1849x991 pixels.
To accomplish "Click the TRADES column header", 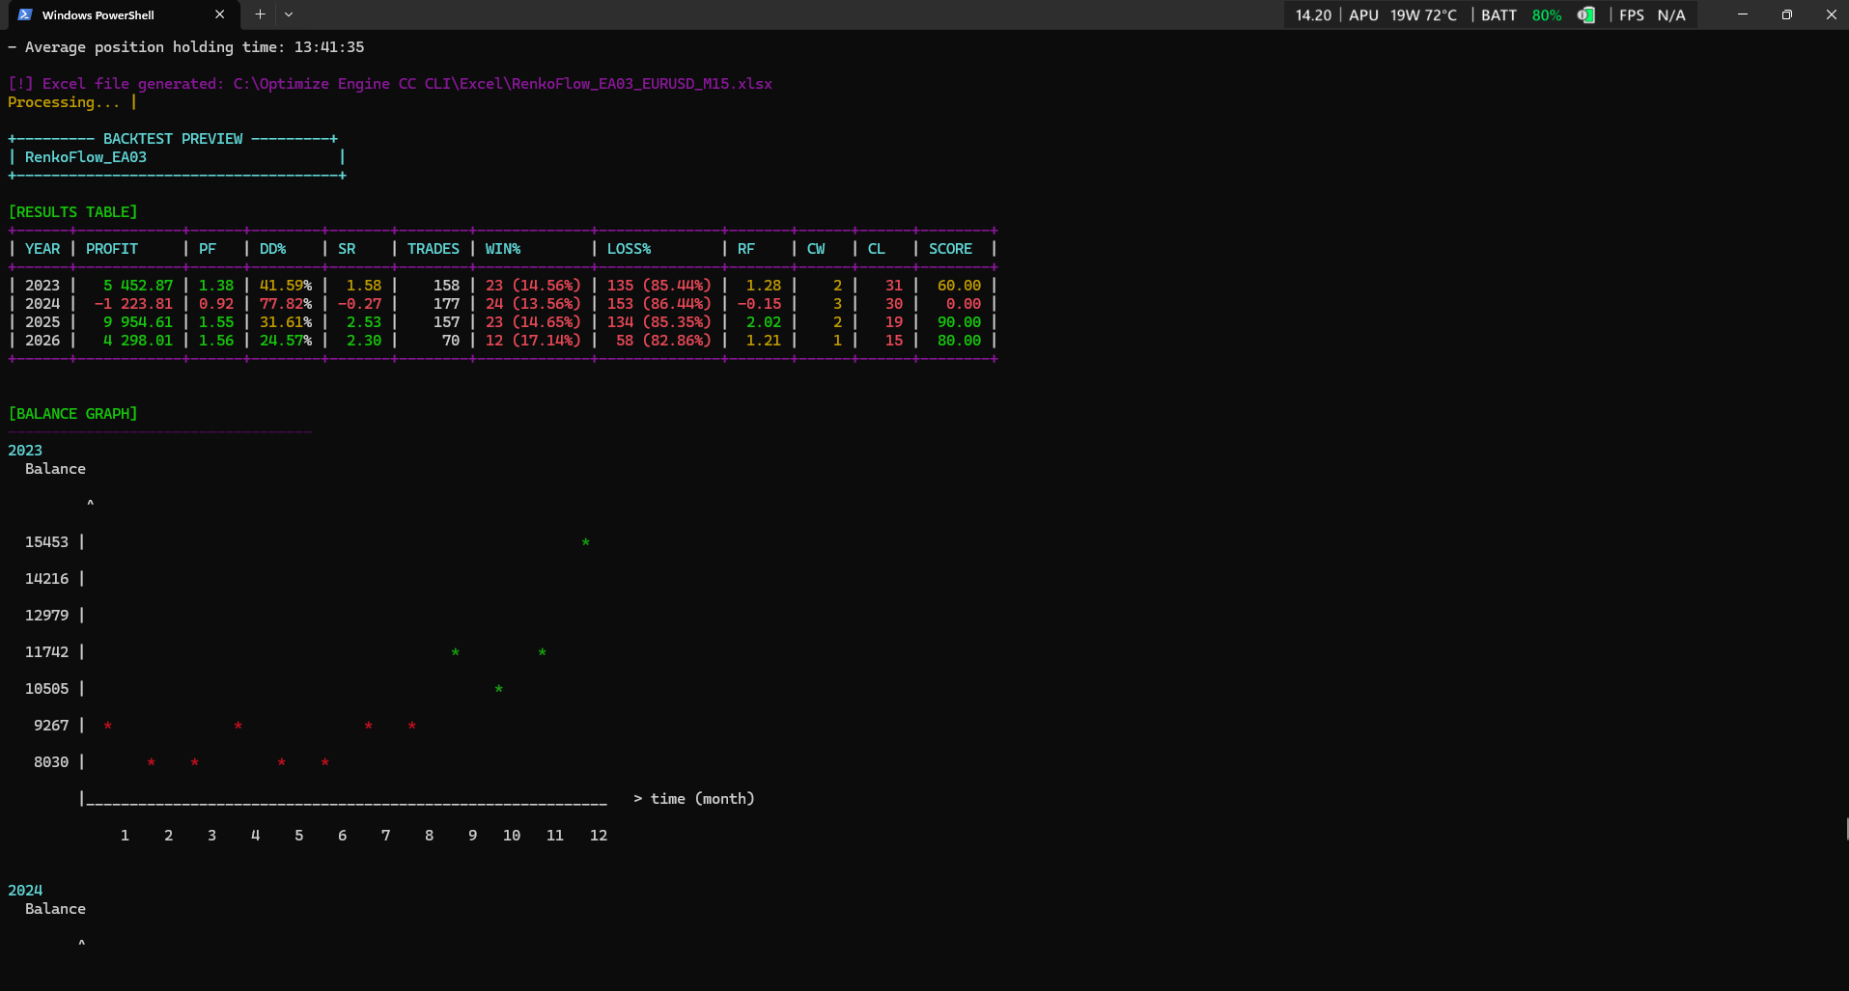I will (434, 249).
